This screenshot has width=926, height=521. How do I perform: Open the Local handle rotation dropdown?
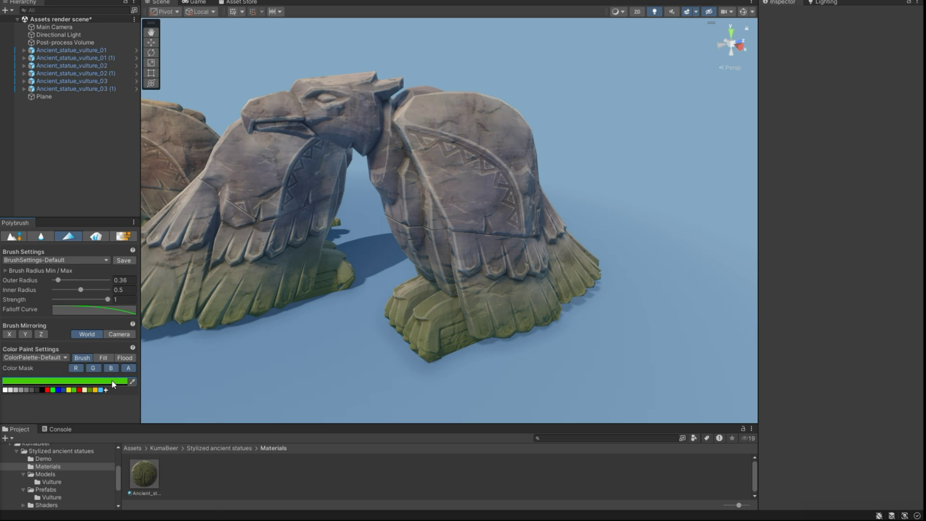click(201, 12)
